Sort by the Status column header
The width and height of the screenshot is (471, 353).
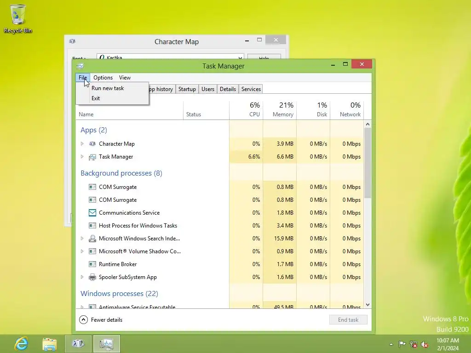206,110
